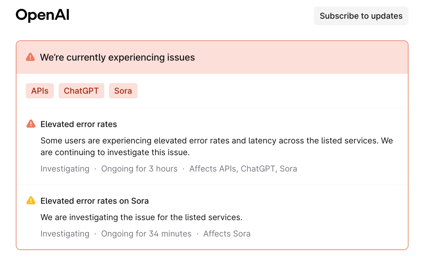Select the APIs affected service tag

click(40, 91)
